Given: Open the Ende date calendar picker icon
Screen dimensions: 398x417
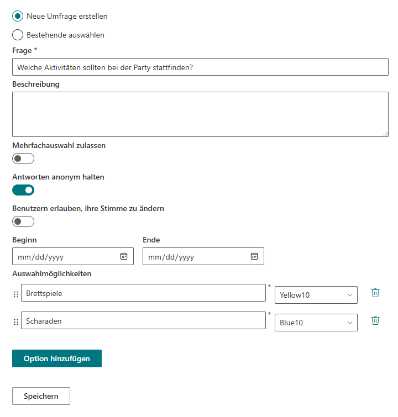Looking at the screenshot, I should [254, 256].
